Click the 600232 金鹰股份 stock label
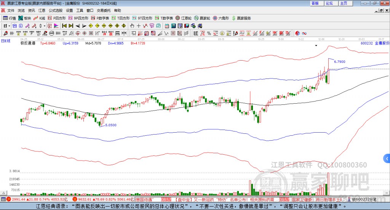The height and width of the screenshot is (210, 390). (375, 43)
